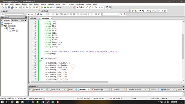This screenshot has height=104, width=185.
Task: Switch to the first main.cpp editor tab
Action: tap(33, 18)
